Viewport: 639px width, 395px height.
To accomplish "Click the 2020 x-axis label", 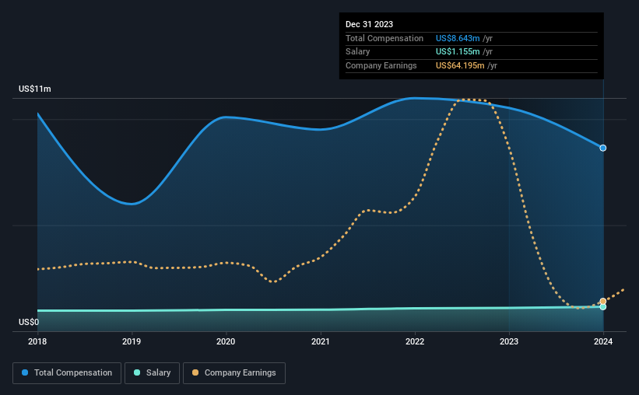I will [x=226, y=341].
